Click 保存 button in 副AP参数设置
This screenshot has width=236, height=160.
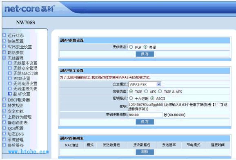pyautogui.click(x=145, y=54)
